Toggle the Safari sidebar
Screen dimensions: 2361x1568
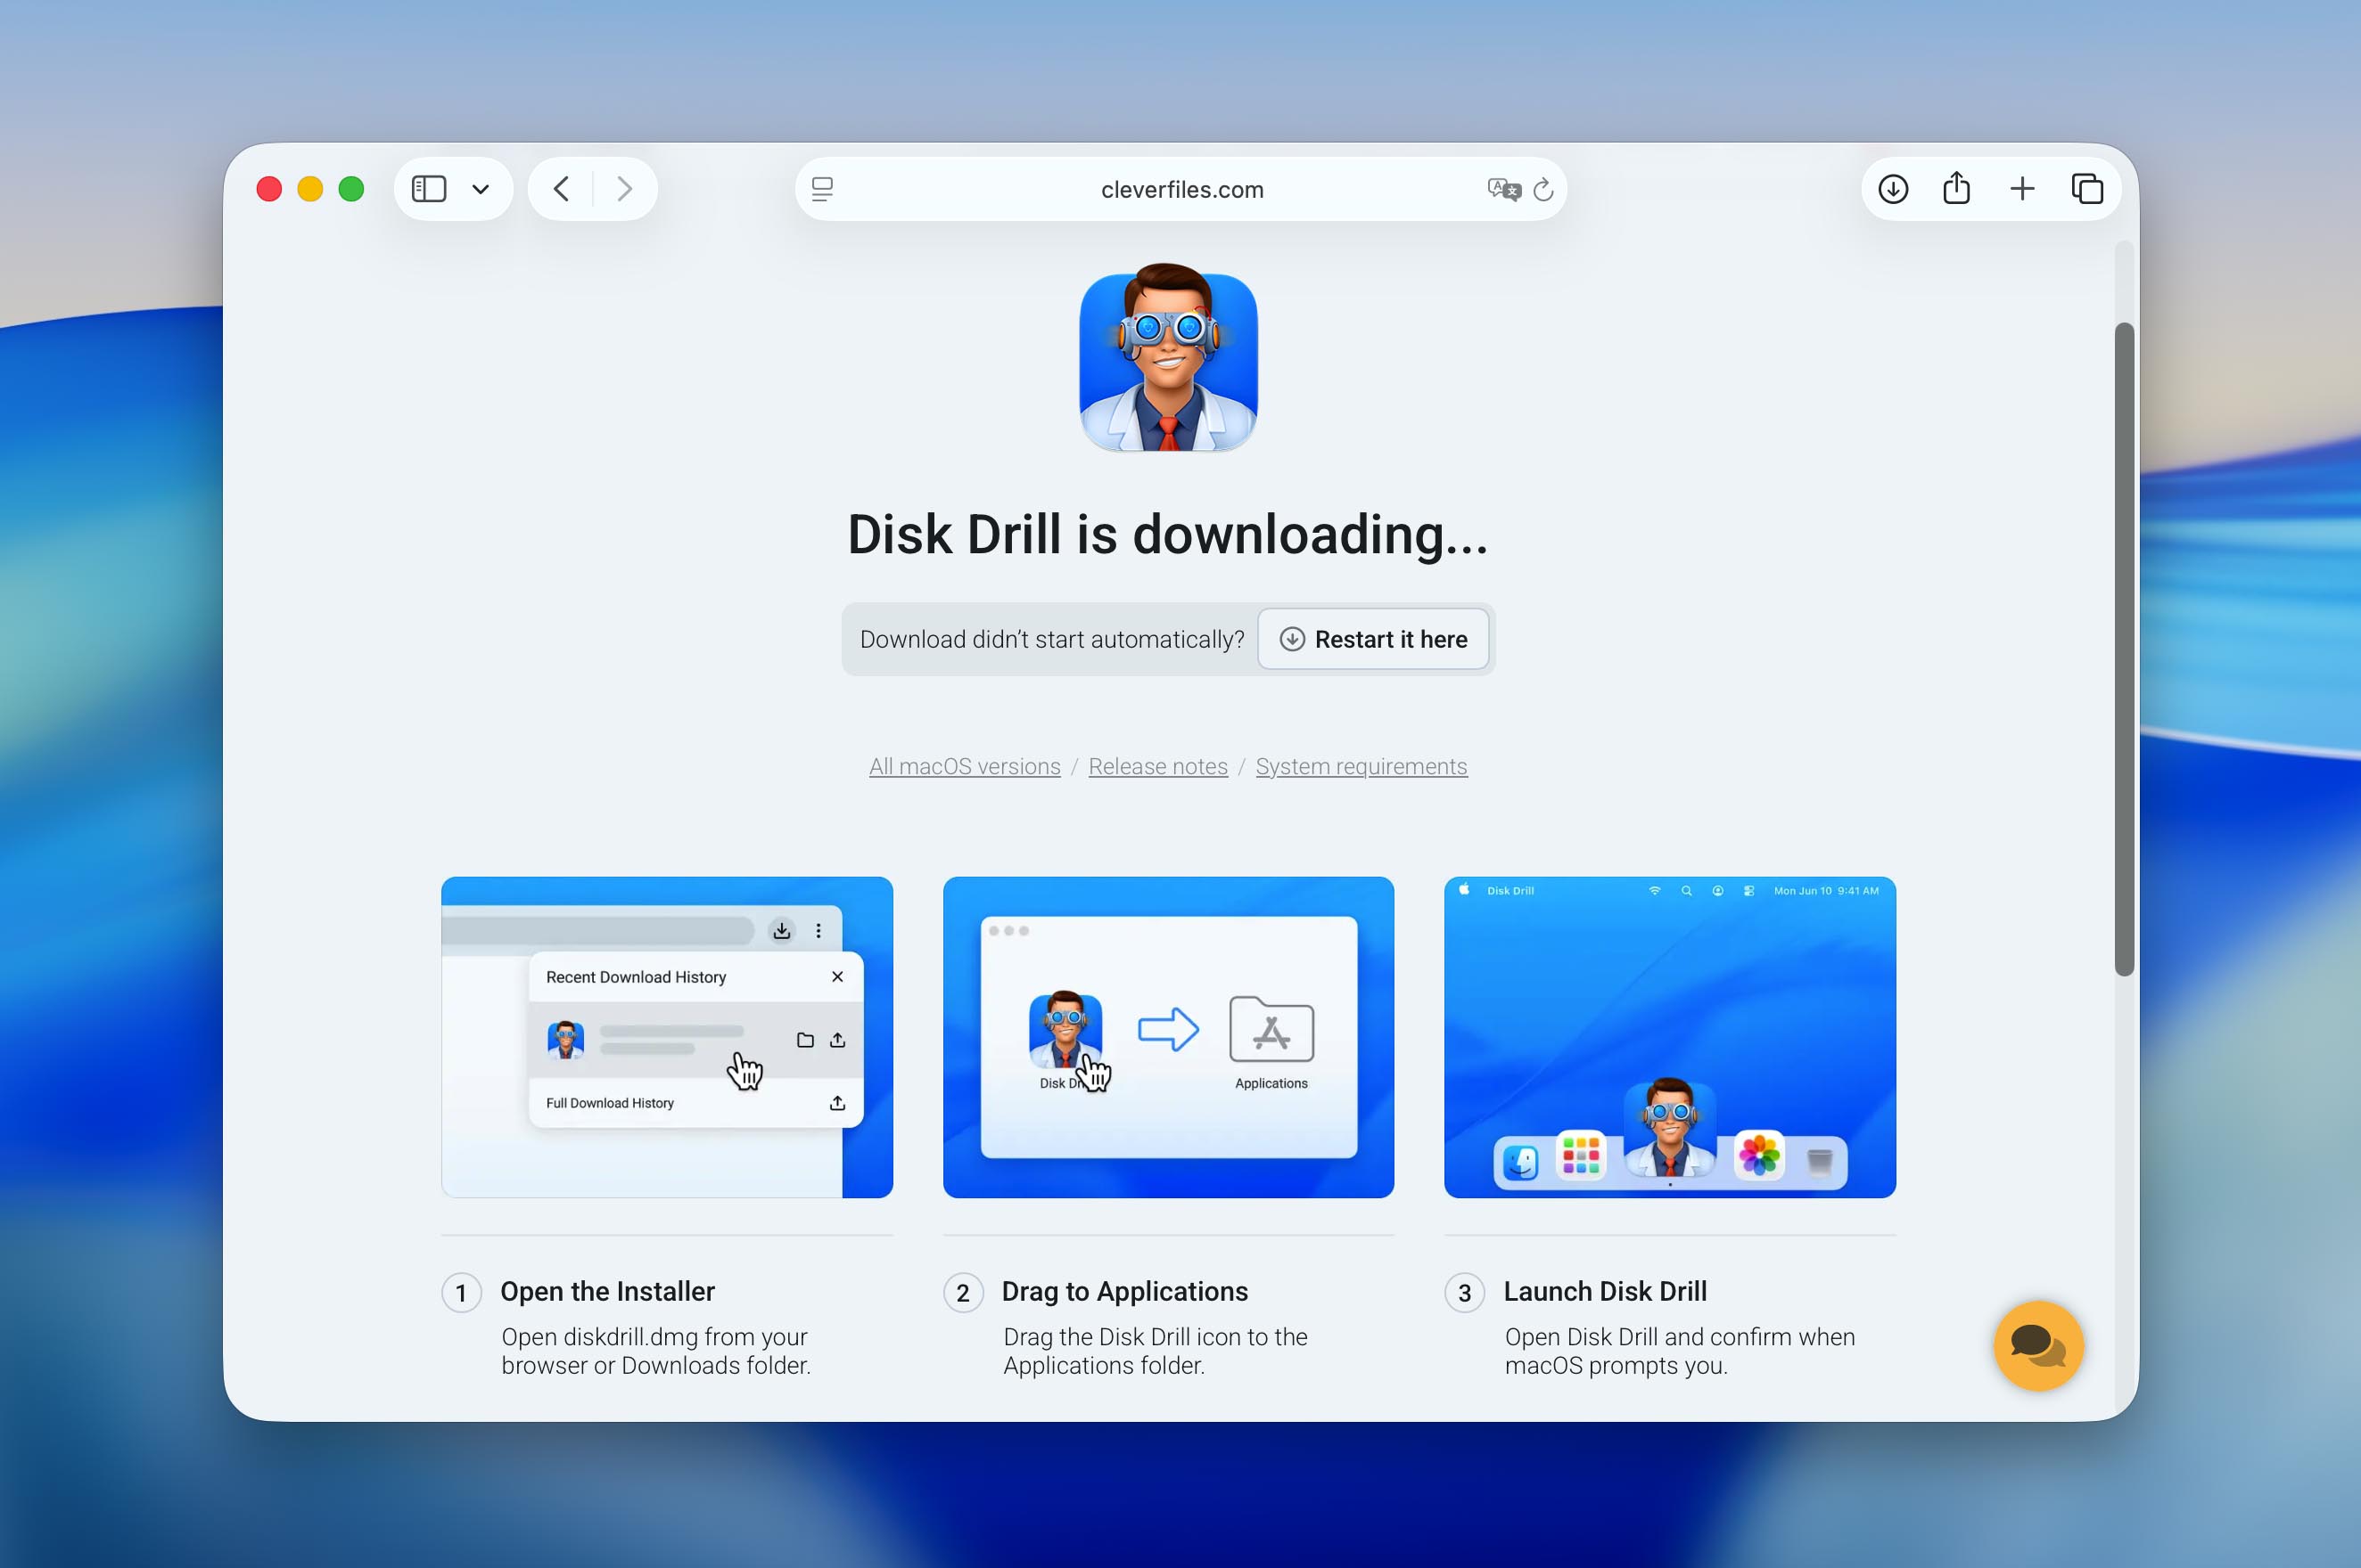pyautogui.click(x=428, y=189)
